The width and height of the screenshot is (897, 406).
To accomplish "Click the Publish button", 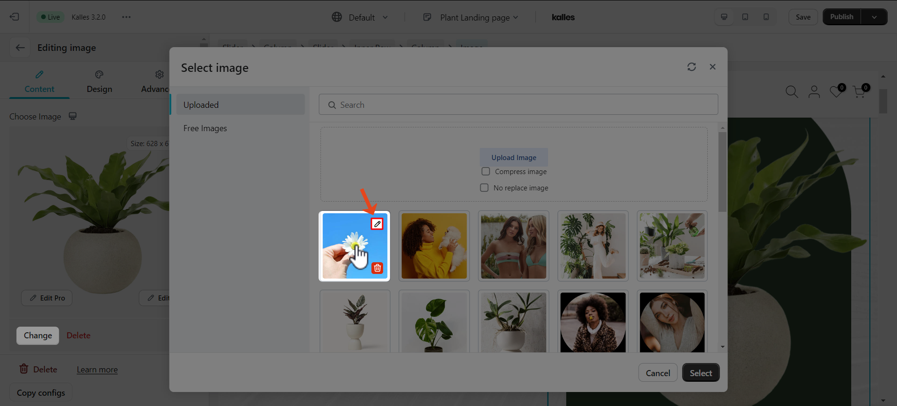I will coord(842,17).
